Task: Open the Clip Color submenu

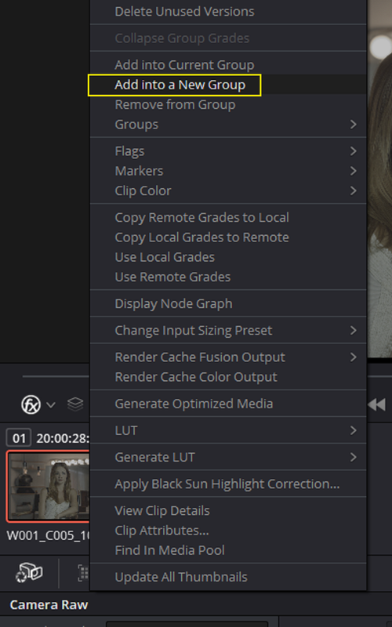Action: pyautogui.click(x=228, y=191)
